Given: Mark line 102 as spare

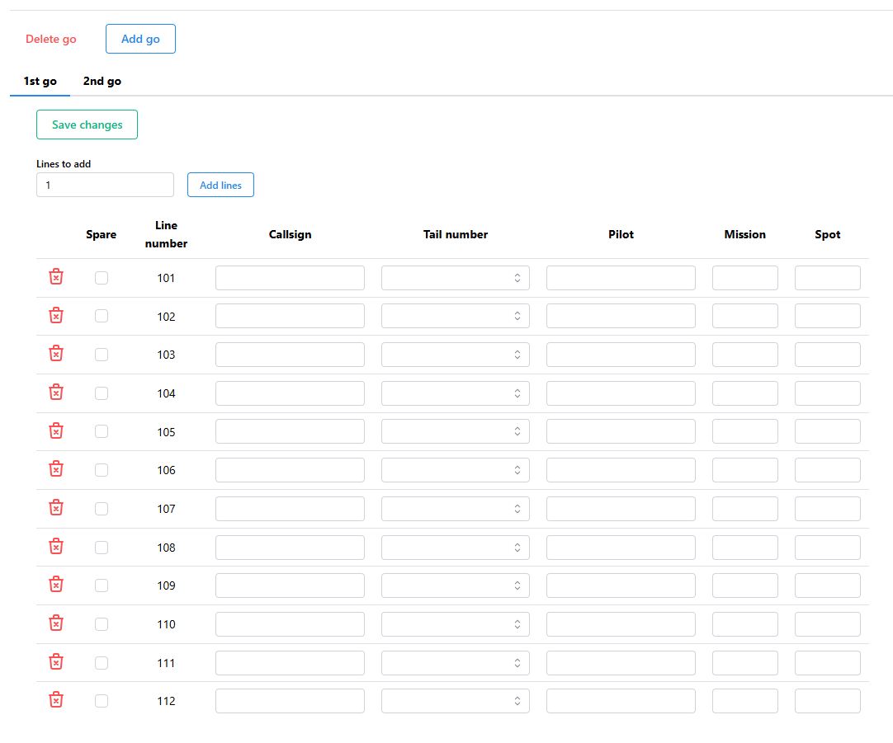Looking at the screenshot, I should (x=102, y=316).
